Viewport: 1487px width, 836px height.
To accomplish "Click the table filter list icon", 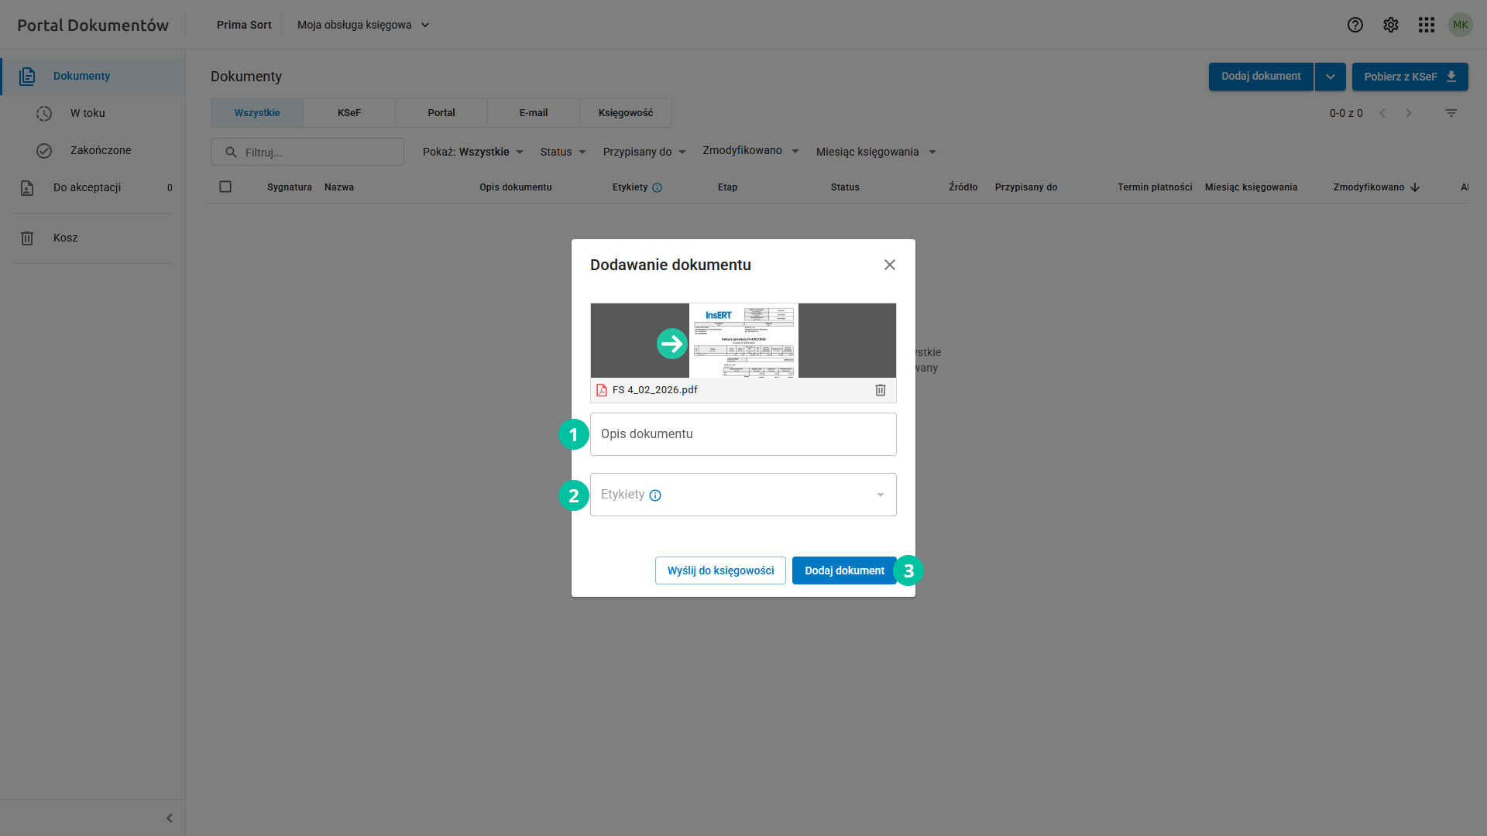I will tap(1451, 113).
